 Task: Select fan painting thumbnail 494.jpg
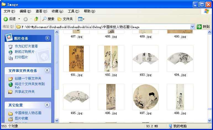click(x=180, y=58)
